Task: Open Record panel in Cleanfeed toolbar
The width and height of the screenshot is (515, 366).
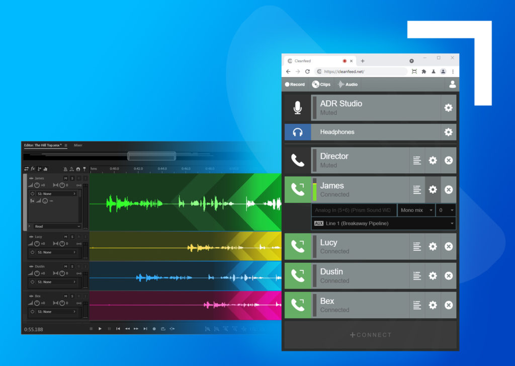Action: tap(295, 85)
